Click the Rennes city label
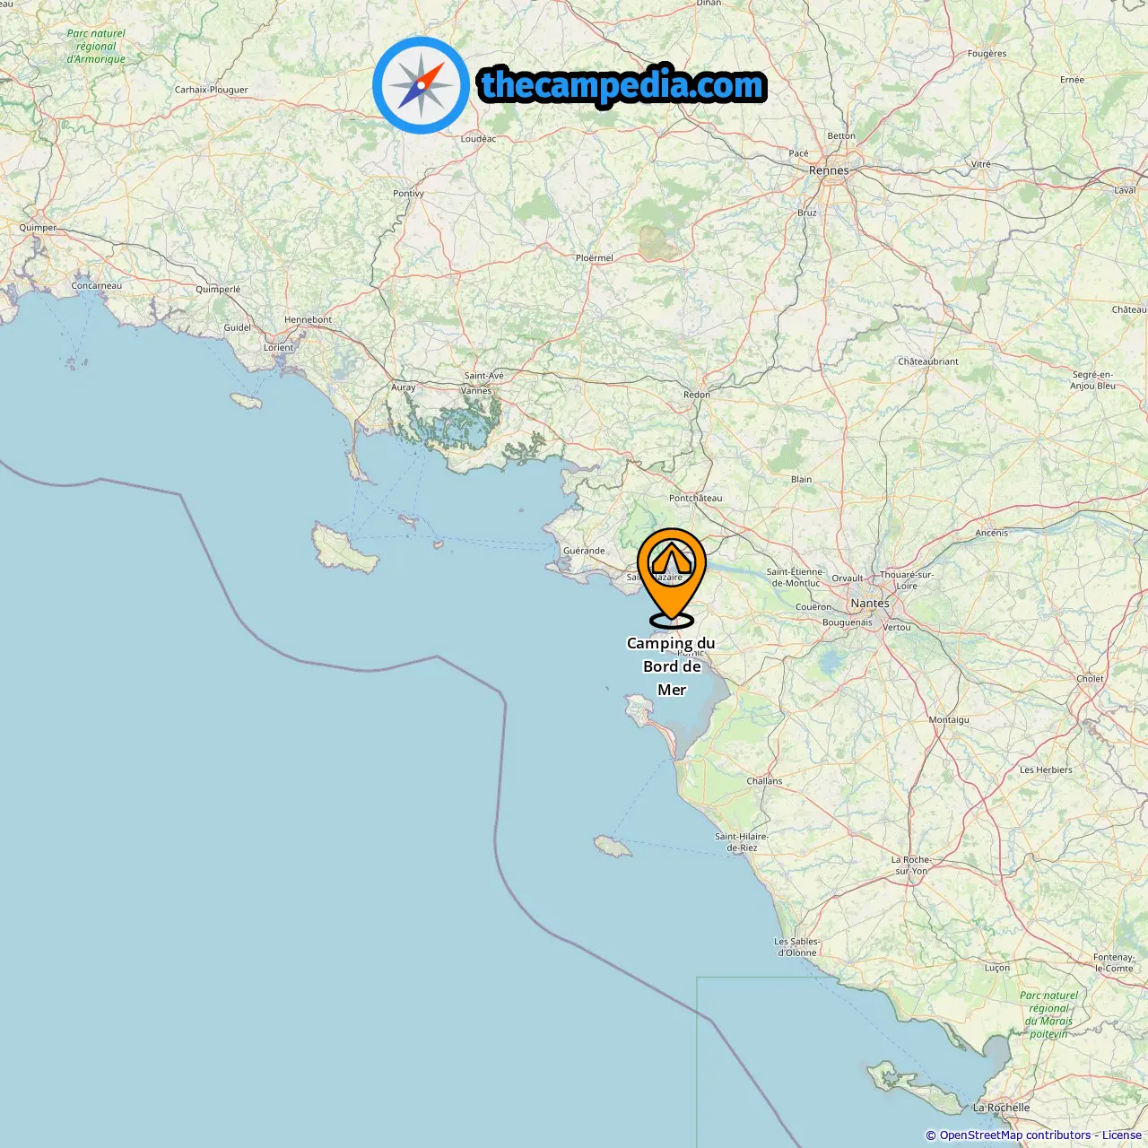 tap(829, 170)
